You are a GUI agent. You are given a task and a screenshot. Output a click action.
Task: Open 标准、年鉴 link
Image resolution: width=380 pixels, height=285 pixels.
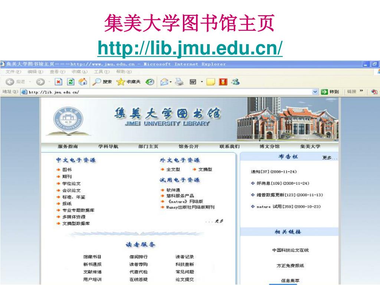pos(74,197)
